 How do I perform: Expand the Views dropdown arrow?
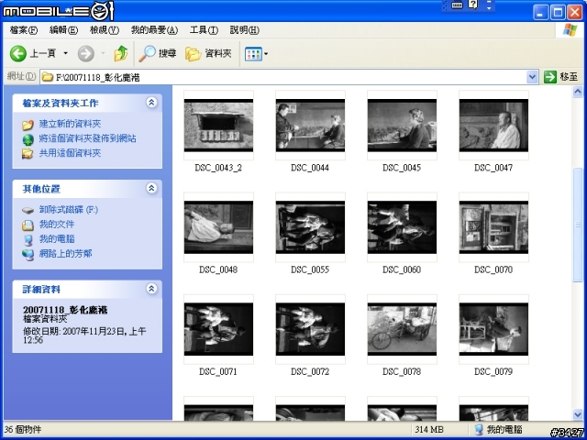pos(266,54)
